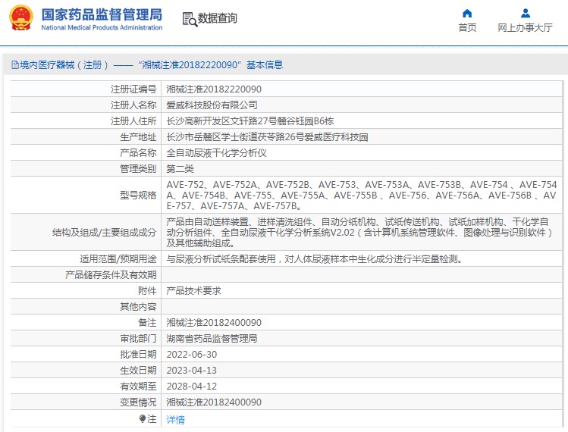Click the 数据查询 magnifier document icon
The height and width of the screenshot is (432, 568).
(x=189, y=19)
